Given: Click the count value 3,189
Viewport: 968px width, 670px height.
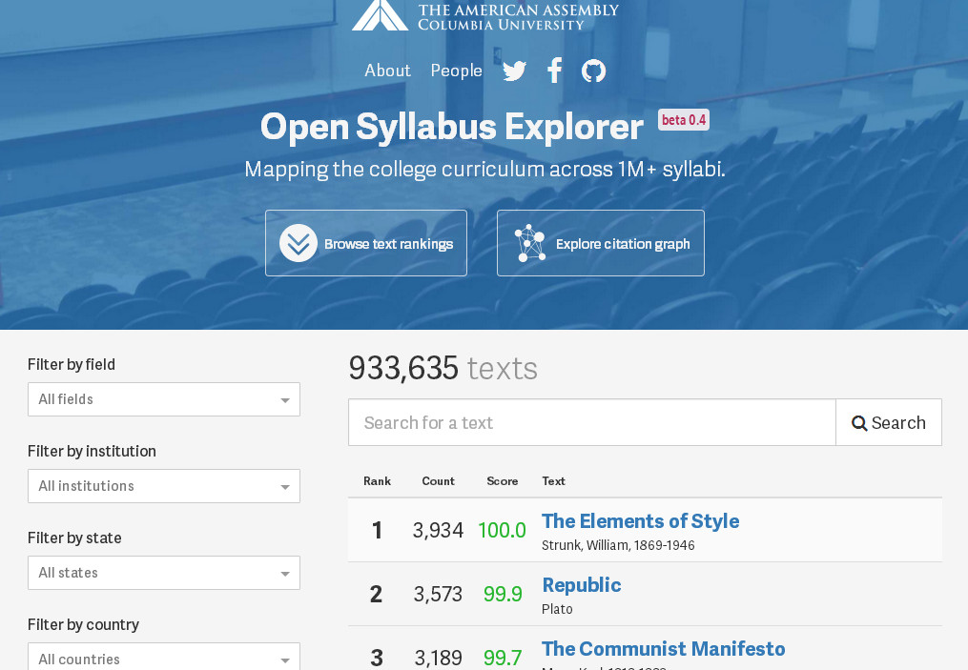Looking at the screenshot, I should point(438,659).
